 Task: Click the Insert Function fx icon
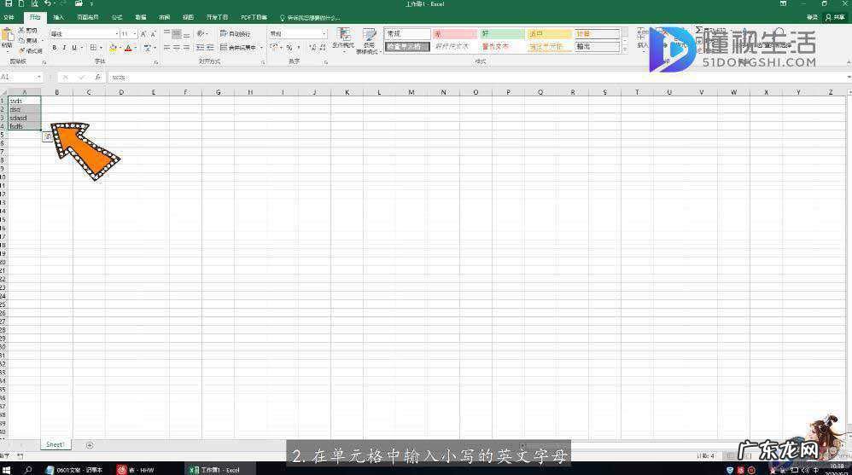[x=98, y=77]
